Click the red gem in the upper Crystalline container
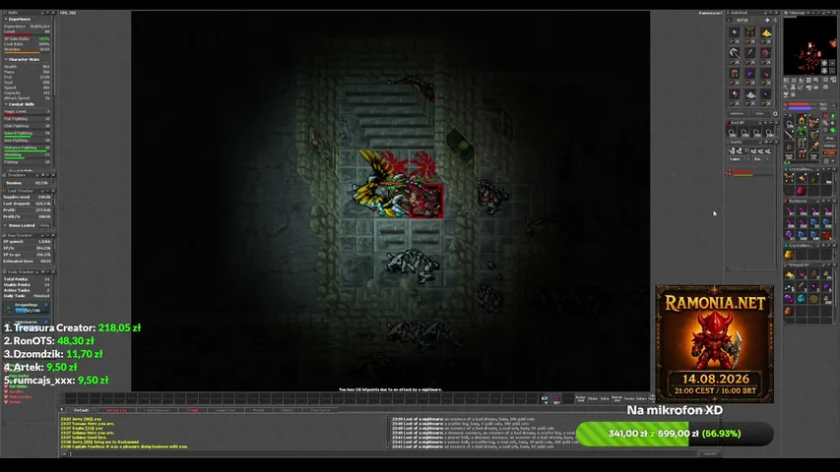This screenshot has height=472, width=840. coord(802,191)
